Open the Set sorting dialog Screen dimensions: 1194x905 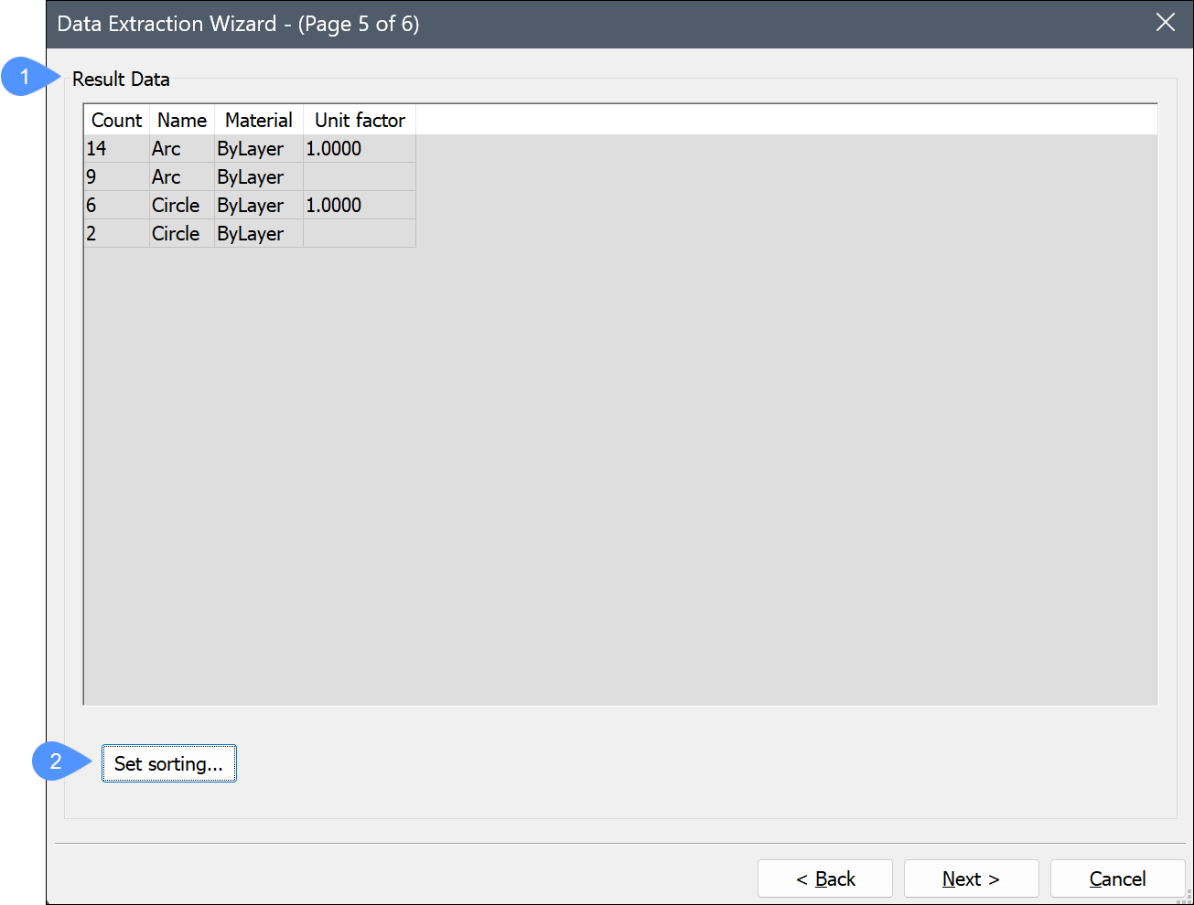tap(168, 763)
